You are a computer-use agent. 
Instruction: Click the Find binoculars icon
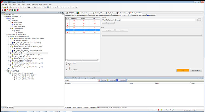[29, 7]
